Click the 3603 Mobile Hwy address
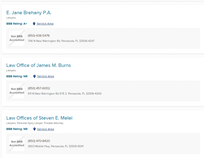204x158 pixels. point(55,146)
